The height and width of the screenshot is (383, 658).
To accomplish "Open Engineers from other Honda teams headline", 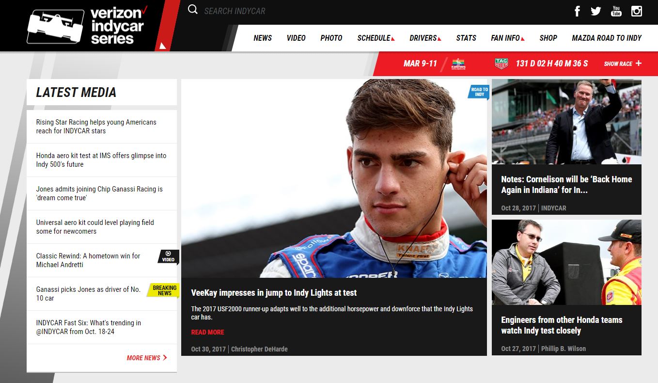I will [x=562, y=325].
